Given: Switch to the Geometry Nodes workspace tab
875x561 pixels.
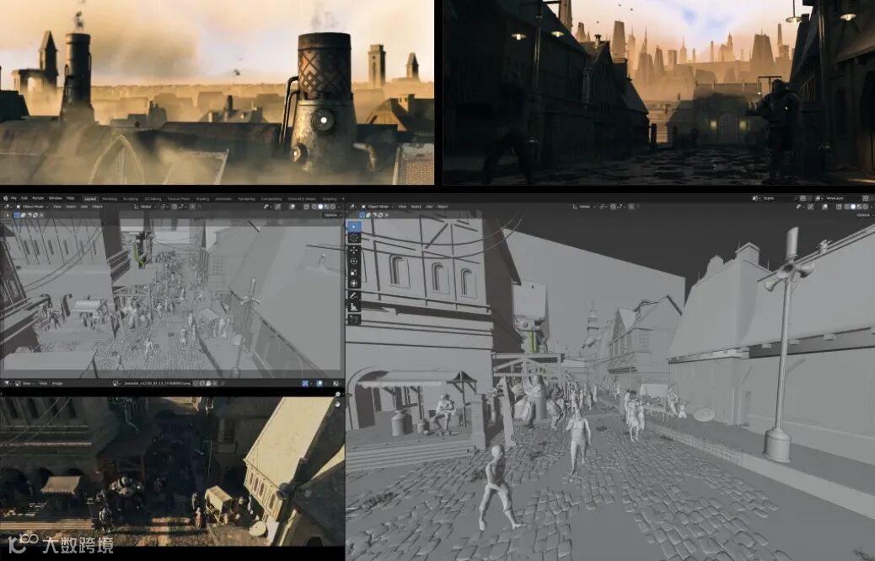Looking at the screenshot, I should tap(302, 199).
